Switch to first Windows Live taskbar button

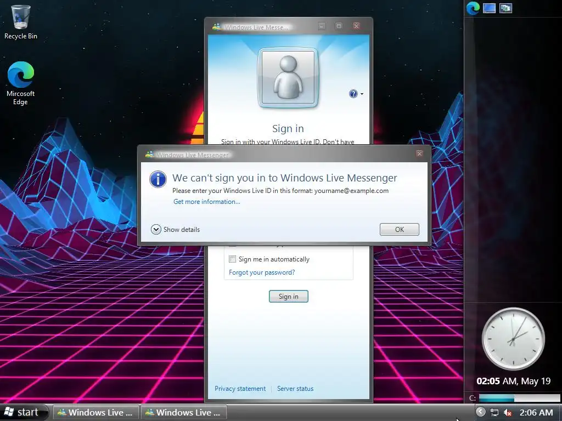coord(95,412)
